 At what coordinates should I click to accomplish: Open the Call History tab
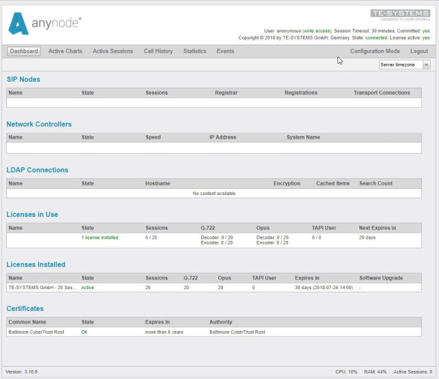coord(158,51)
